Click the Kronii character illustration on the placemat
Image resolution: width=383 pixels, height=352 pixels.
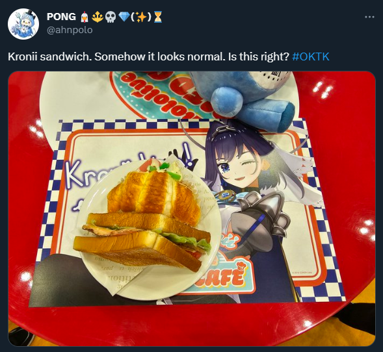254,195
